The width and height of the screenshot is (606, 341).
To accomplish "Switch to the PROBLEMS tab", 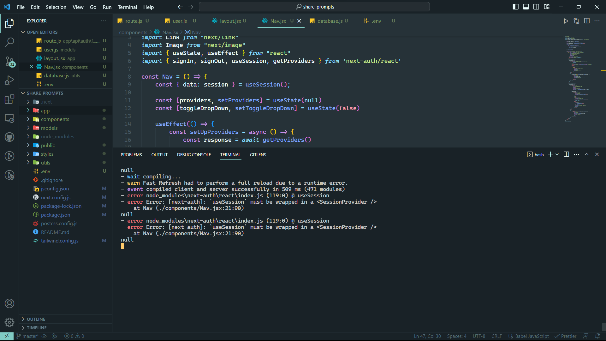I will [x=131, y=154].
